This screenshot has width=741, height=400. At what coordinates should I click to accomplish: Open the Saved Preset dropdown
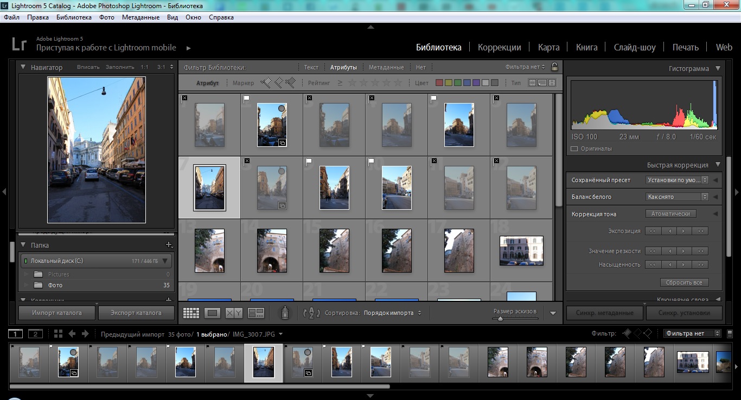[x=677, y=180]
